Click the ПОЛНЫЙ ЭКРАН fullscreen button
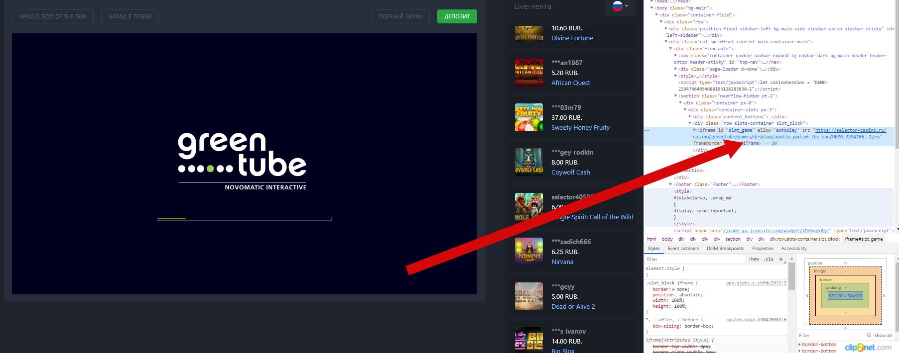The height and width of the screenshot is (353, 899). [x=400, y=16]
